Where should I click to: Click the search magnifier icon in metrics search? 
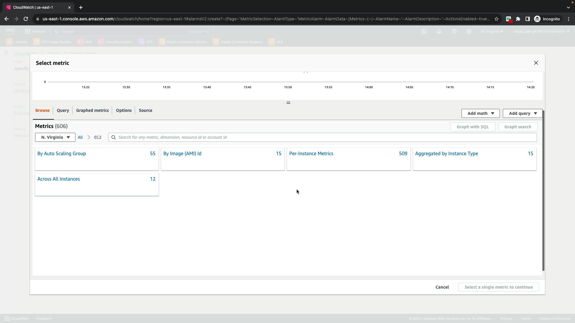click(x=114, y=137)
